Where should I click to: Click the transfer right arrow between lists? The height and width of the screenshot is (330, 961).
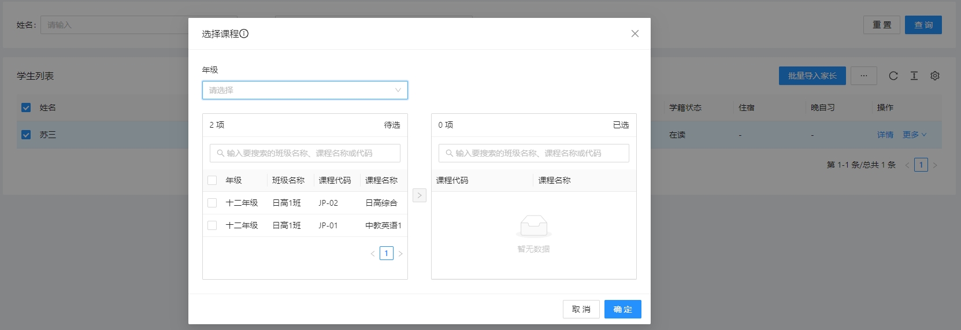click(420, 195)
